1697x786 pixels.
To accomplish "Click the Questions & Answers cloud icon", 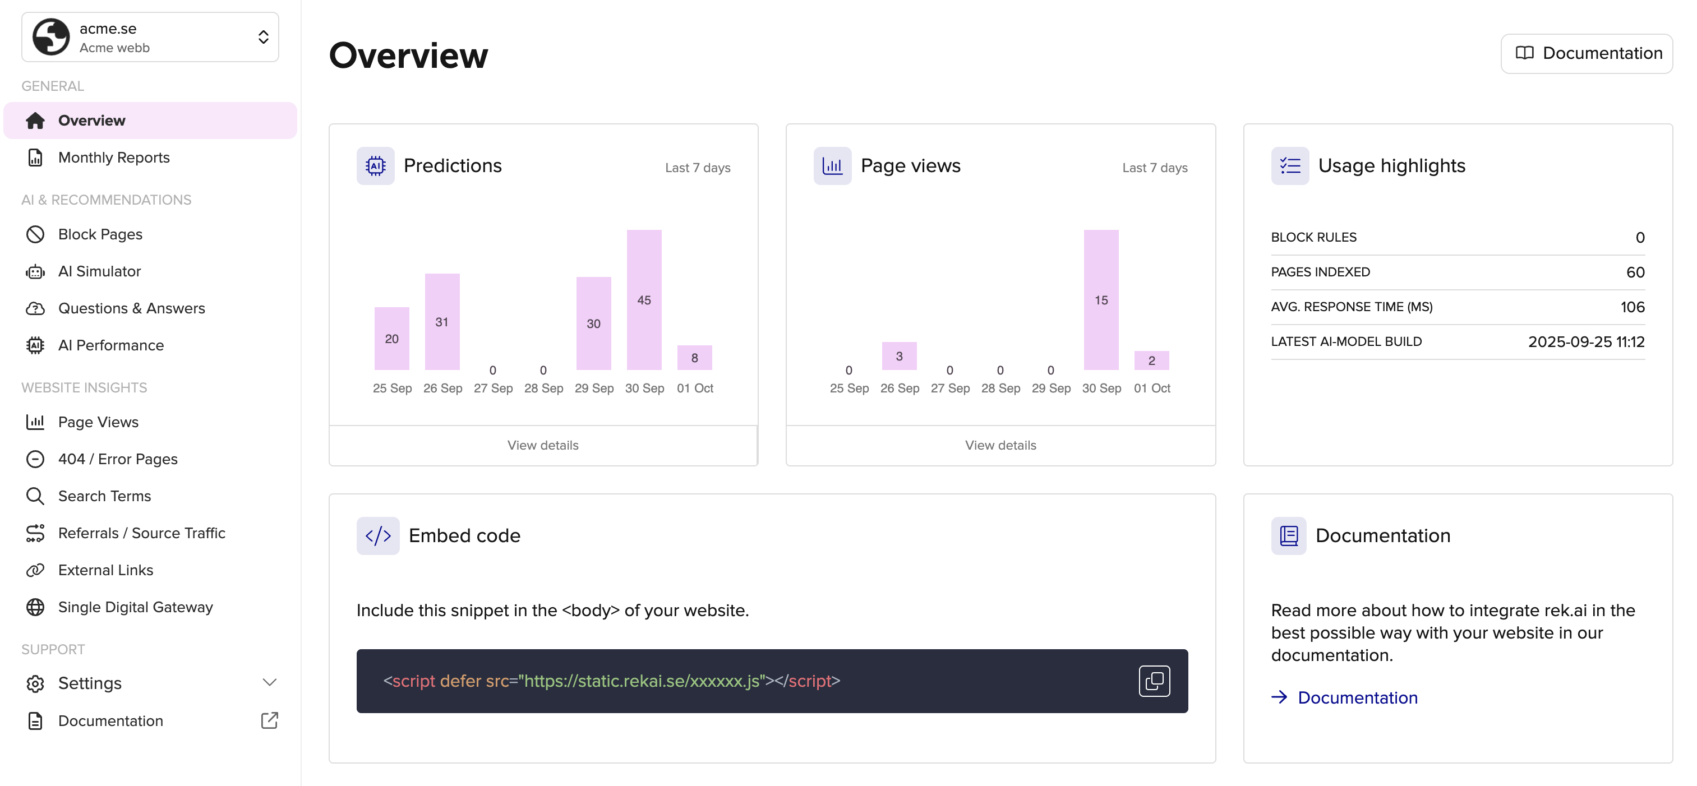I will tap(35, 308).
